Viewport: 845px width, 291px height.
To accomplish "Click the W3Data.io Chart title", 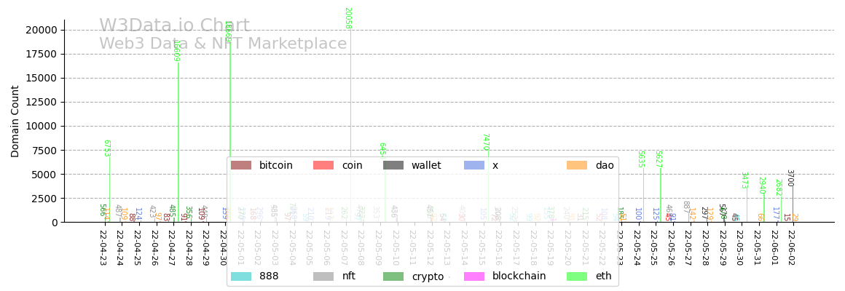I will point(174,26).
